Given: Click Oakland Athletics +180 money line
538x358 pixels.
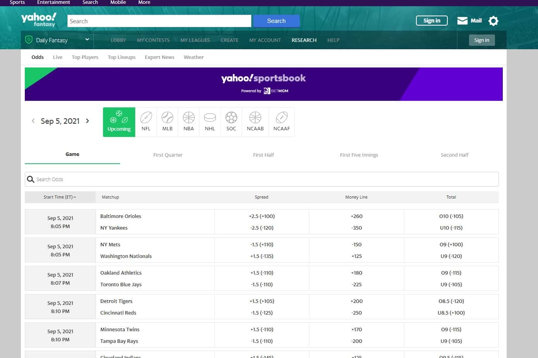Looking at the screenshot, I should (357, 273).
